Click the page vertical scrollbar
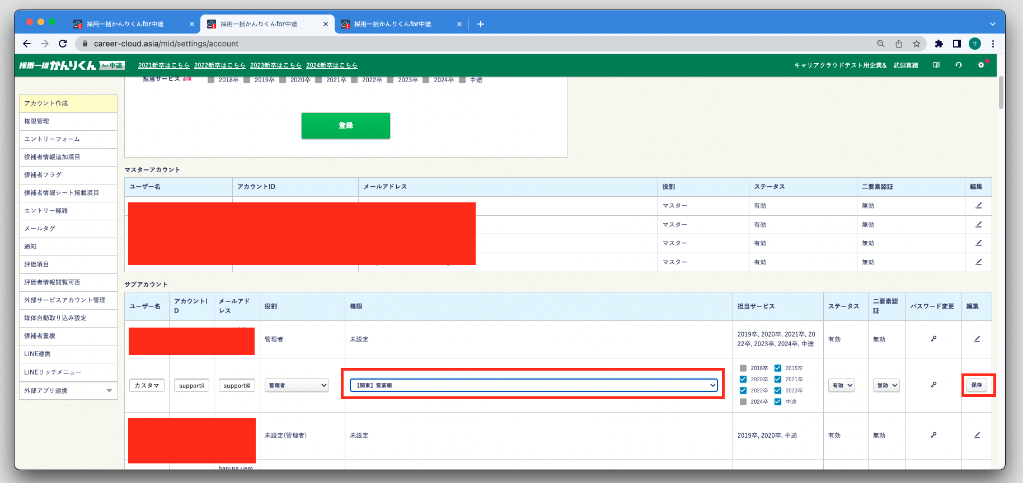 click(x=1001, y=93)
